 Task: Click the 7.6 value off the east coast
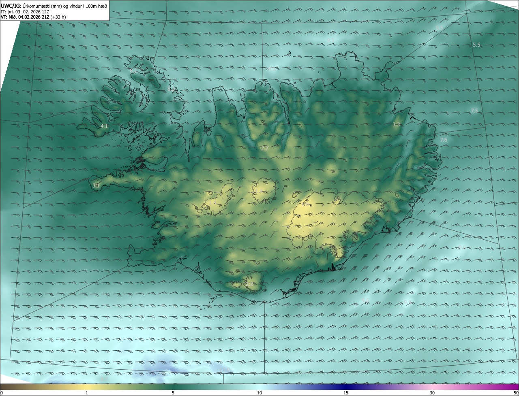tap(444, 140)
